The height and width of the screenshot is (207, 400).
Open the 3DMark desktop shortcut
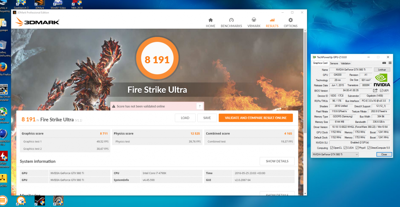coord(39,5)
